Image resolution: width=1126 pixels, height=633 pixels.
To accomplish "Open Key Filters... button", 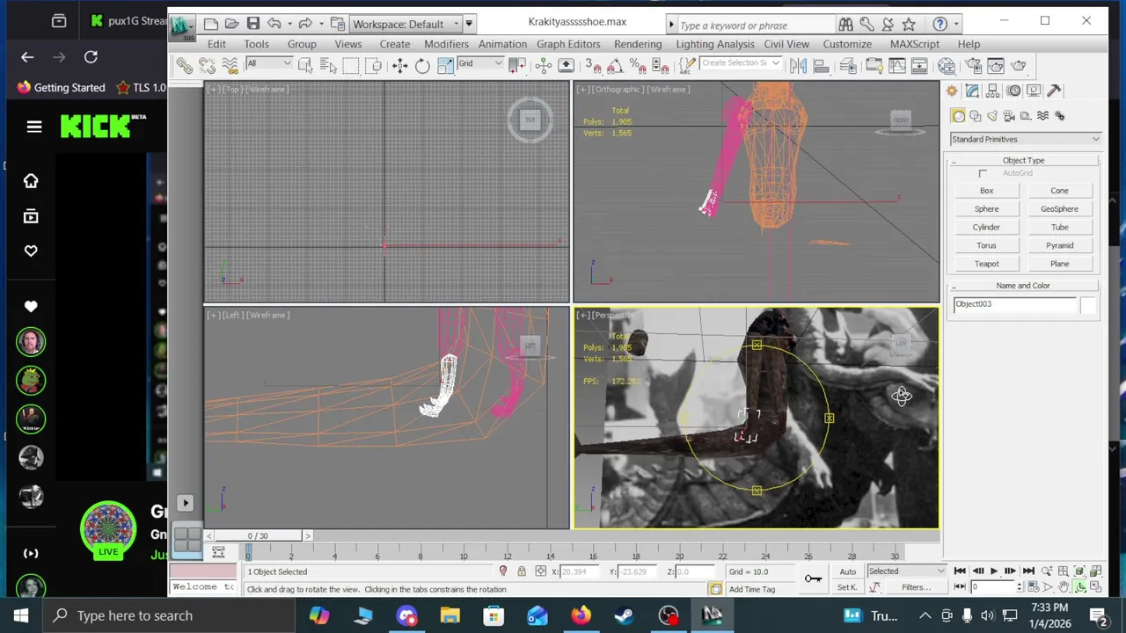I will pyautogui.click(x=915, y=587).
